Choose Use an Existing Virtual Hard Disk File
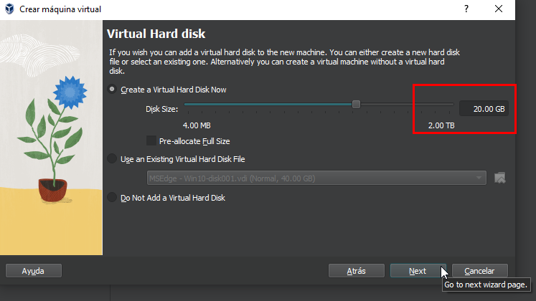 coord(112,159)
